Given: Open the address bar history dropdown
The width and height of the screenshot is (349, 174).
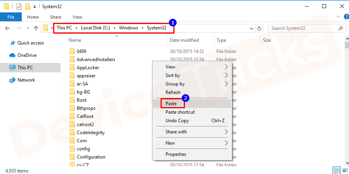Looking at the screenshot, I should pos(252,28).
